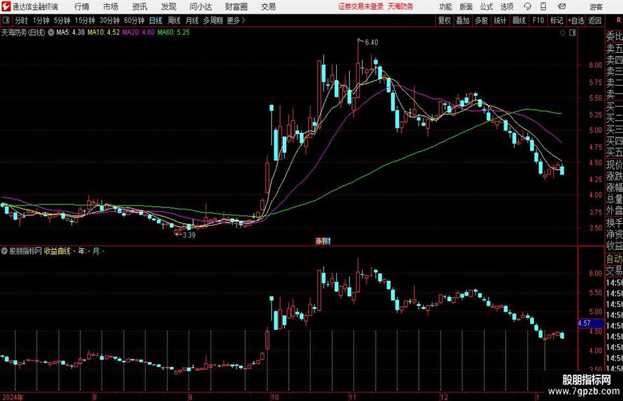Click the 多股 multi-stock button

pyautogui.click(x=481, y=20)
